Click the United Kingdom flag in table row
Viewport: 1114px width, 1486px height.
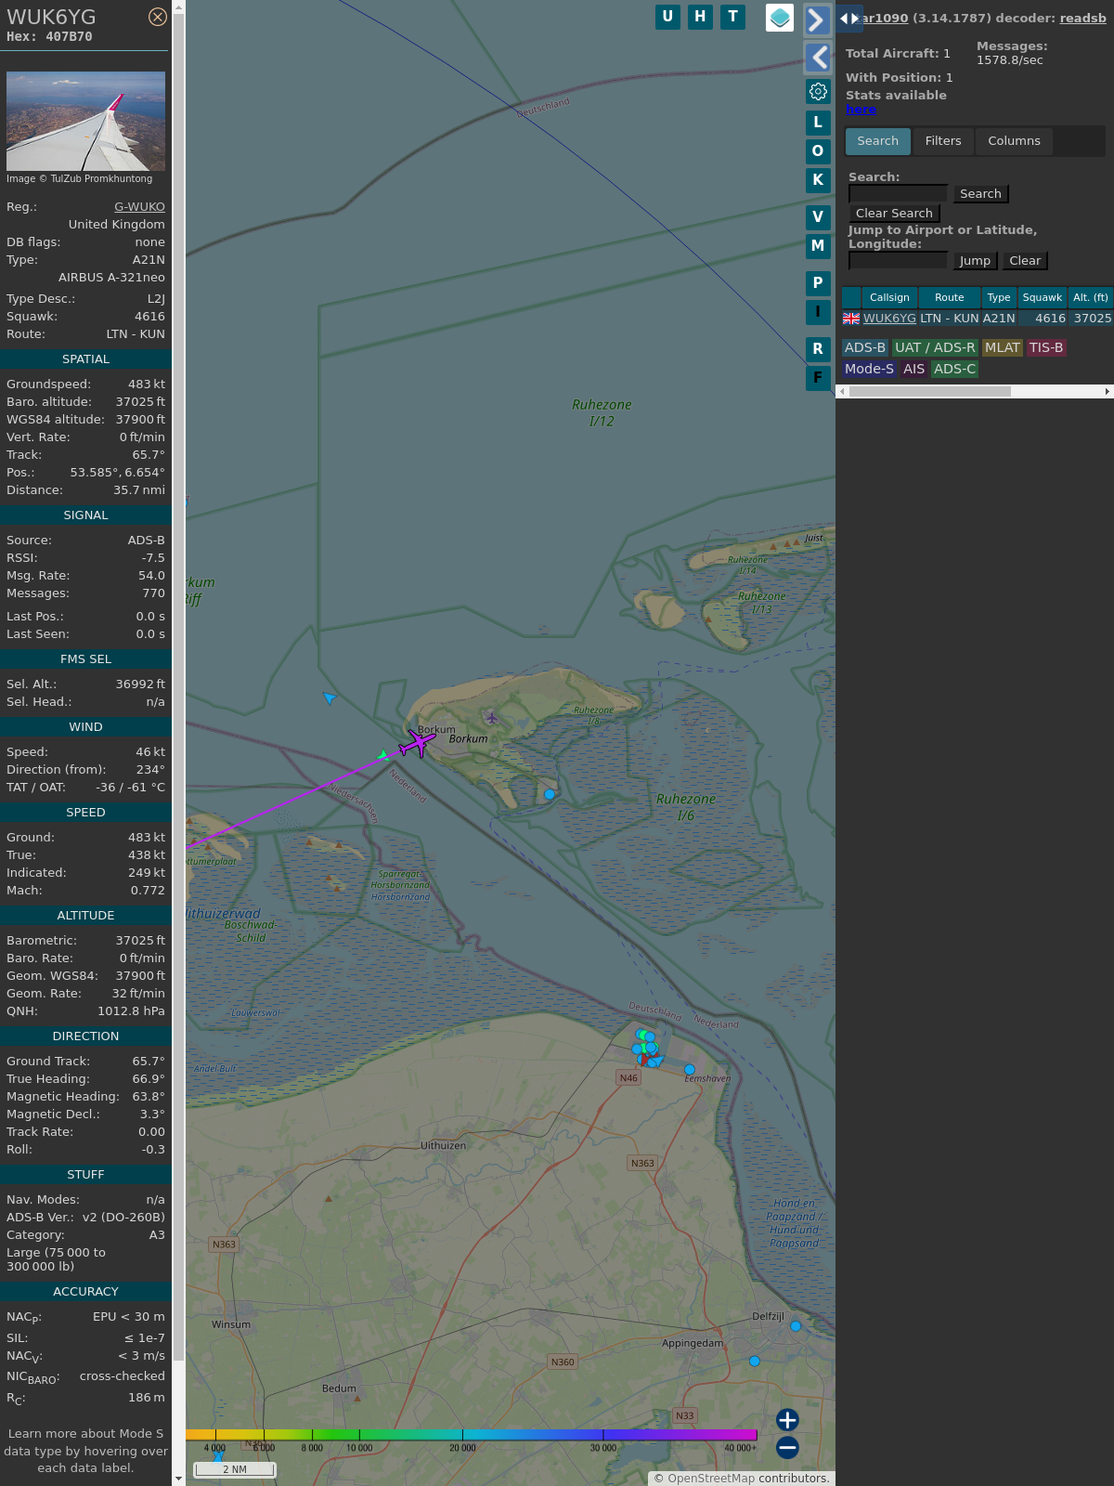tap(851, 319)
